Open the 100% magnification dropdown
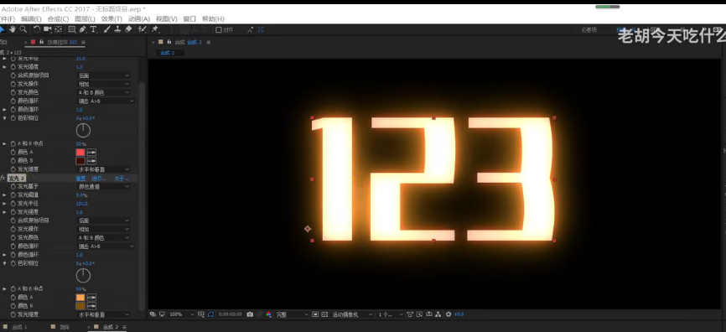Image resolution: width=726 pixels, height=332 pixels. 181,314
